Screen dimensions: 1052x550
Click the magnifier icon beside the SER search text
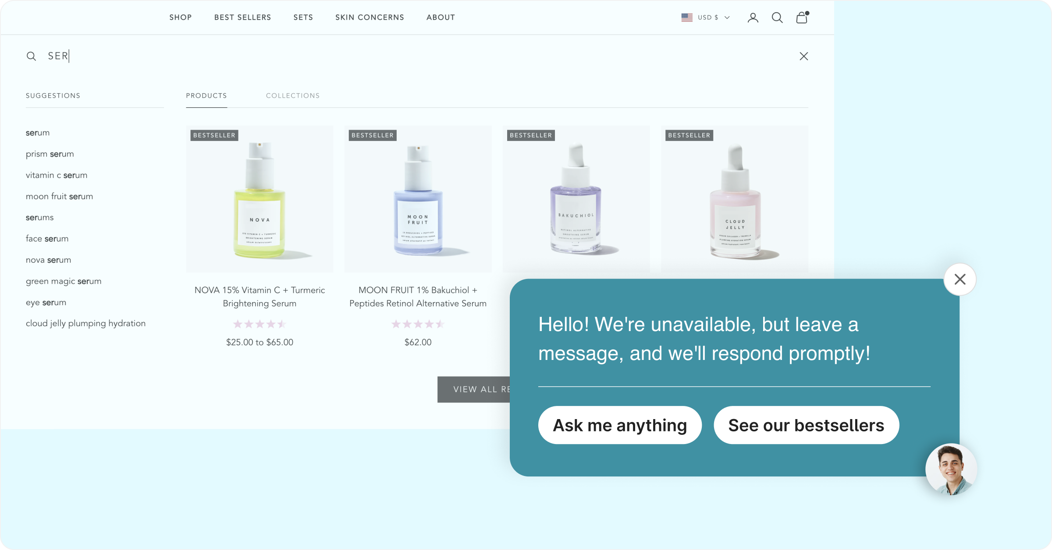coord(31,56)
